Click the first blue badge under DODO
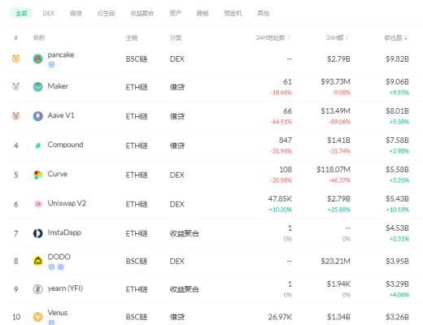Viewport: 423px width, 325px height. point(51,267)
